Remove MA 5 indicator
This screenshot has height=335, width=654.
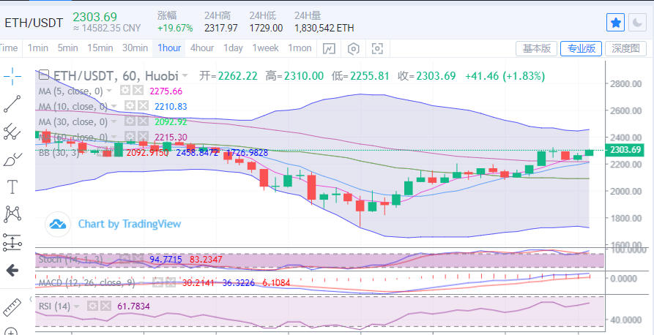point(138,91)
